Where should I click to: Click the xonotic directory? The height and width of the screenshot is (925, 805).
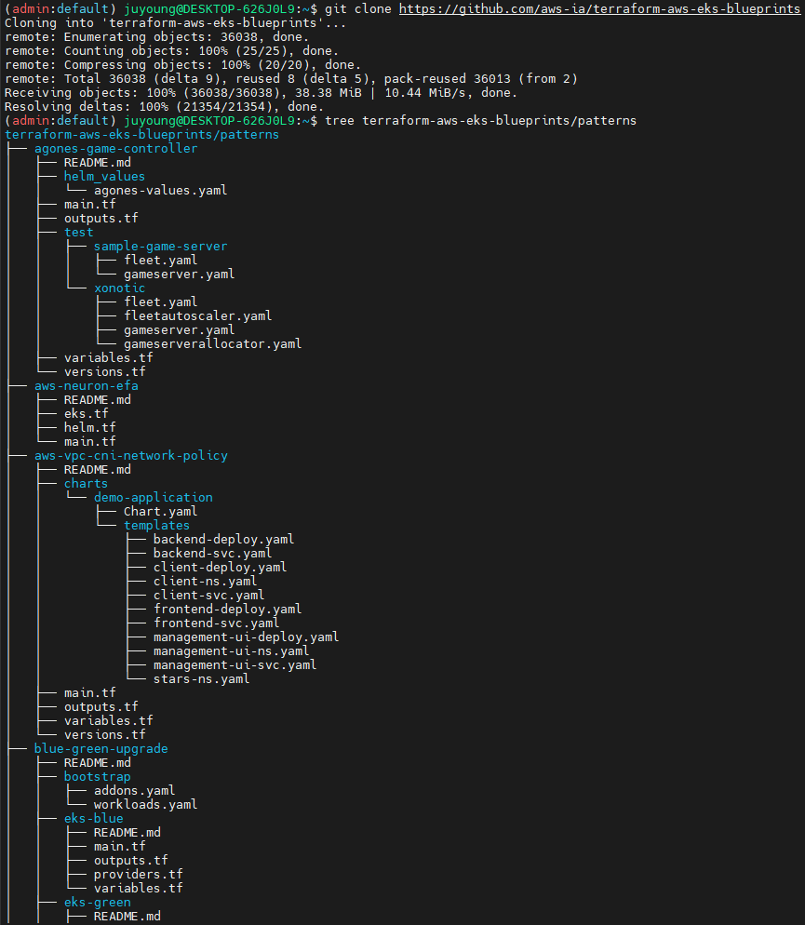(120, 288)
